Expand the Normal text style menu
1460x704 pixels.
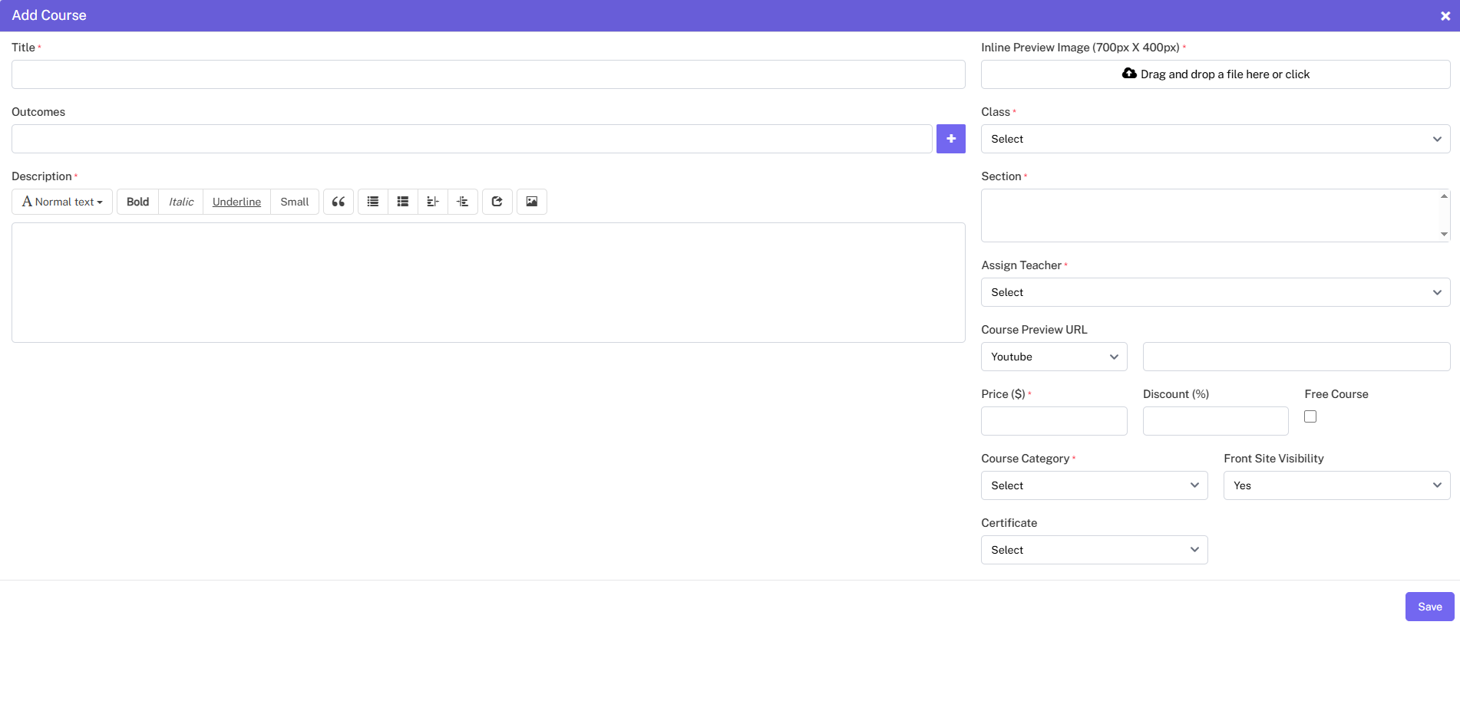[62, 202]
